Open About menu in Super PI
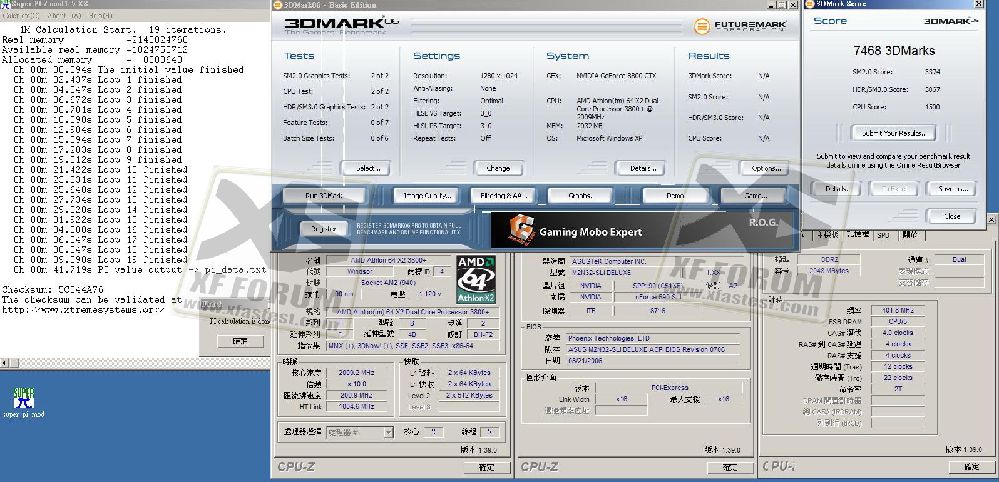Viewport: 999px width, 482px height. 64,16
